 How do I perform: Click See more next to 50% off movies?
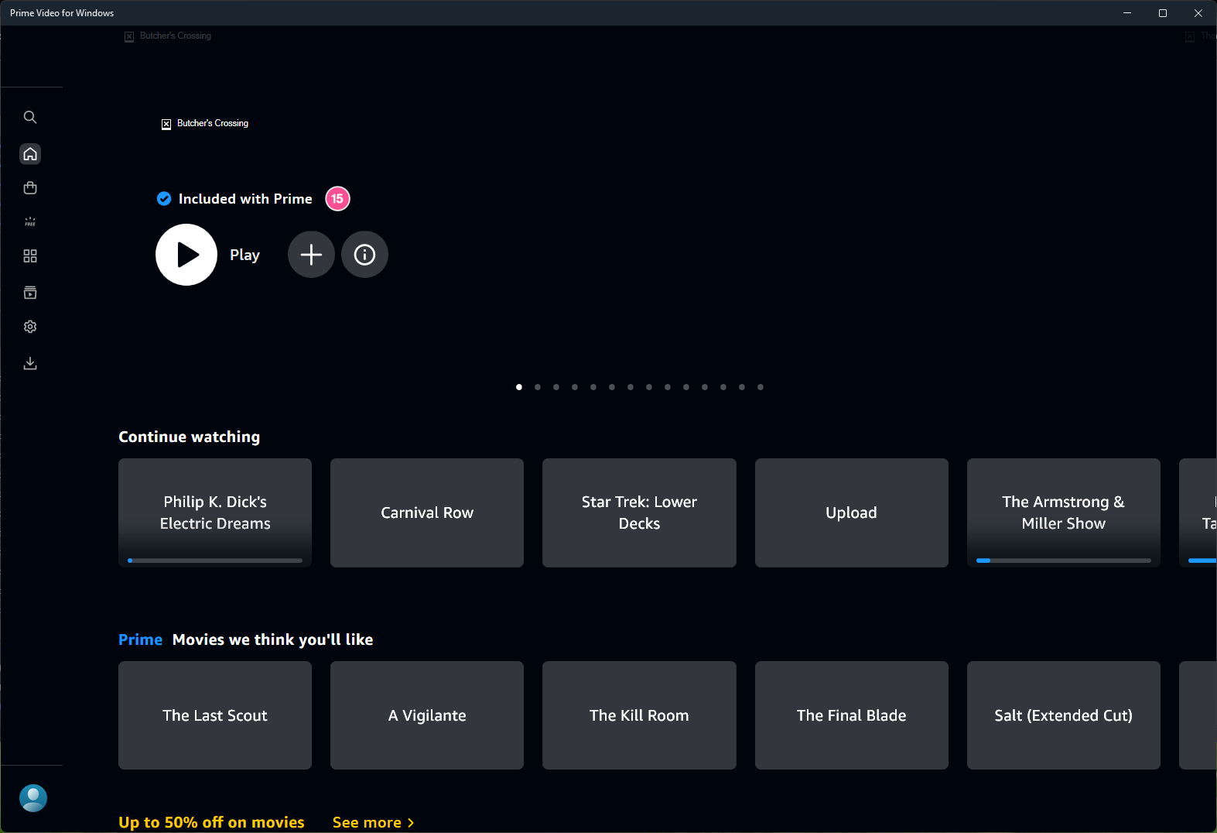[373, 822]
